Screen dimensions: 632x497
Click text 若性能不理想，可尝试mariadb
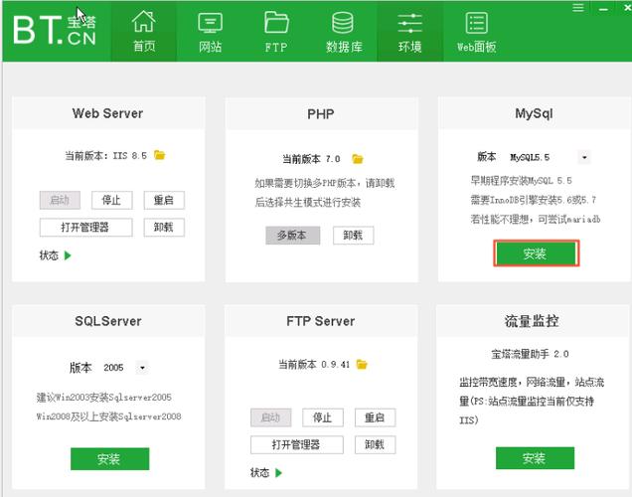point(536,220)
